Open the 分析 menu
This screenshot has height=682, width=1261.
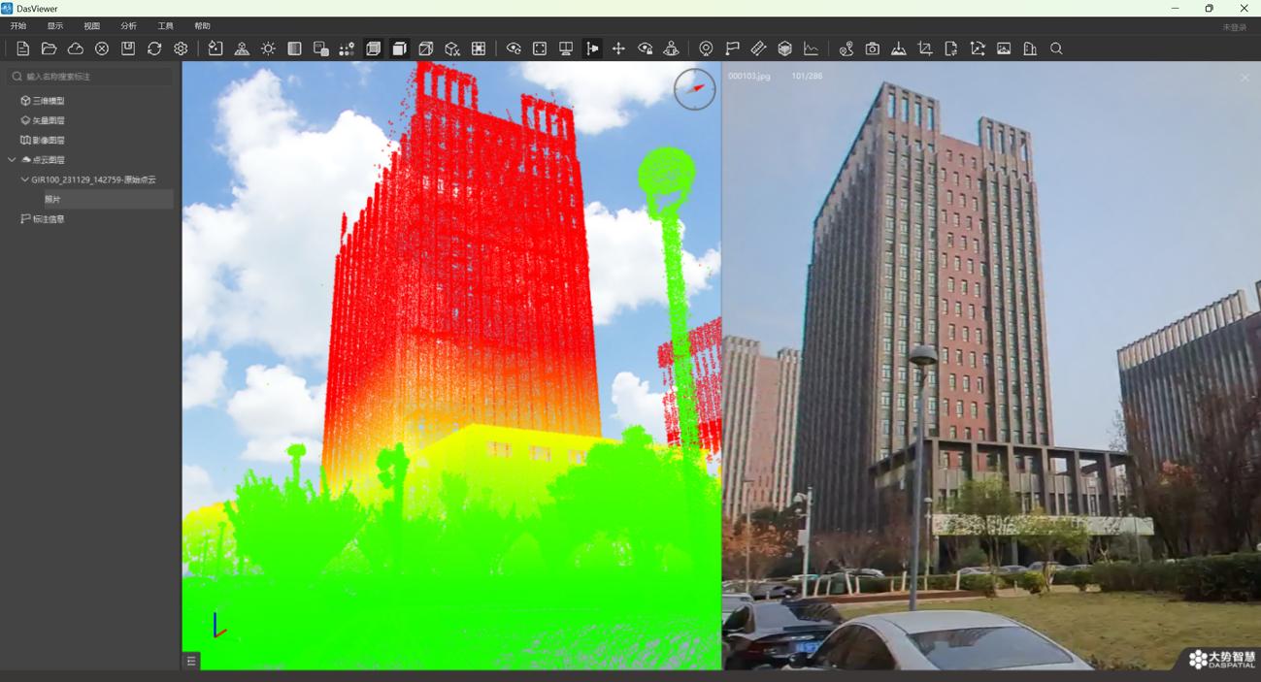point(129,26)
